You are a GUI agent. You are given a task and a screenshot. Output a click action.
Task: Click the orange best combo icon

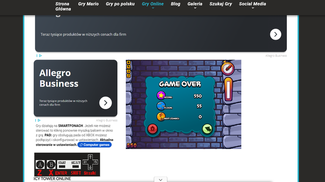point(161,116)
